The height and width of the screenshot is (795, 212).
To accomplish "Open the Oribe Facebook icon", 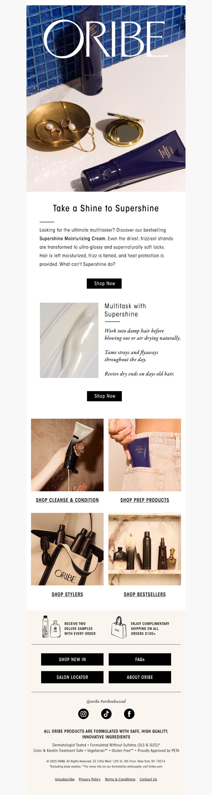I will [x=129, y=714].
